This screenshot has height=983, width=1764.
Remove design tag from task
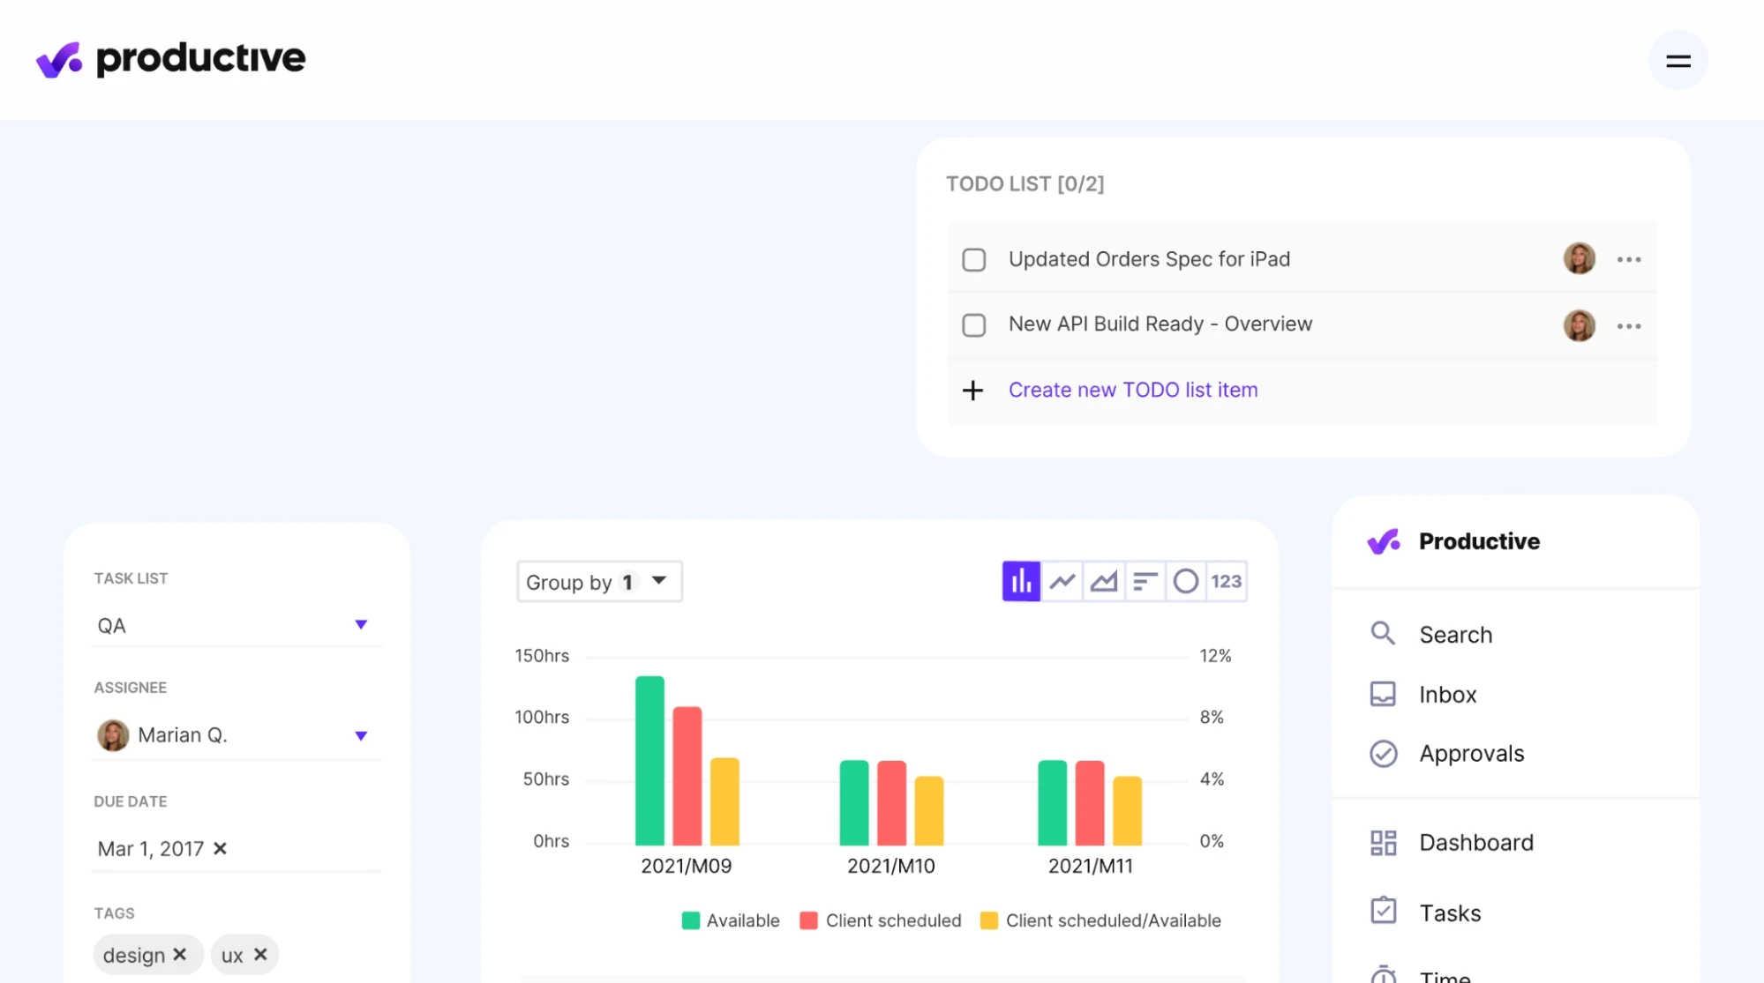179,953
